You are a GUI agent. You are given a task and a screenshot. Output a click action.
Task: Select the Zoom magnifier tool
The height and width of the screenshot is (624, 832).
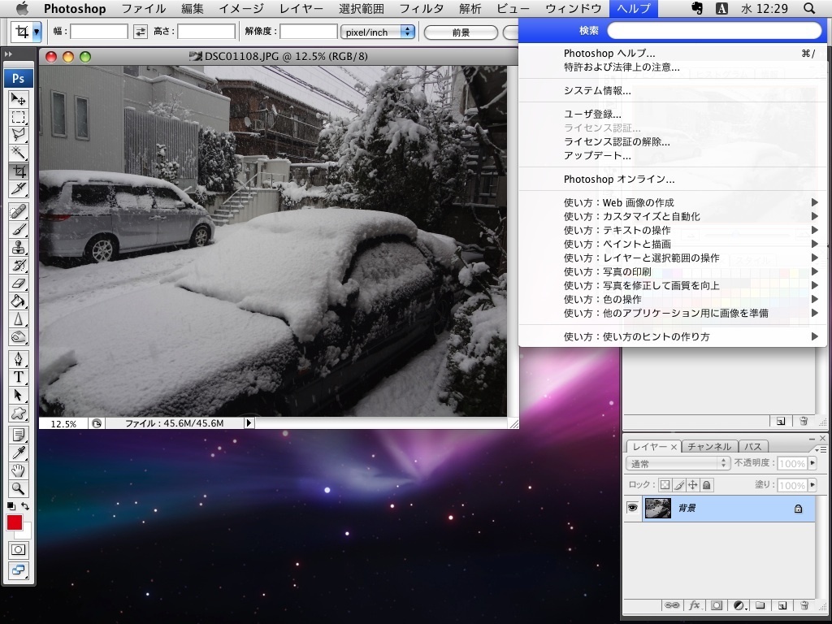tap(18, 488)
